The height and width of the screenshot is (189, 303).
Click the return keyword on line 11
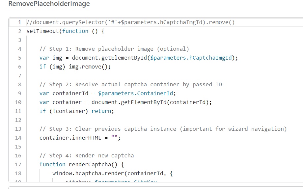coord(102,111)
